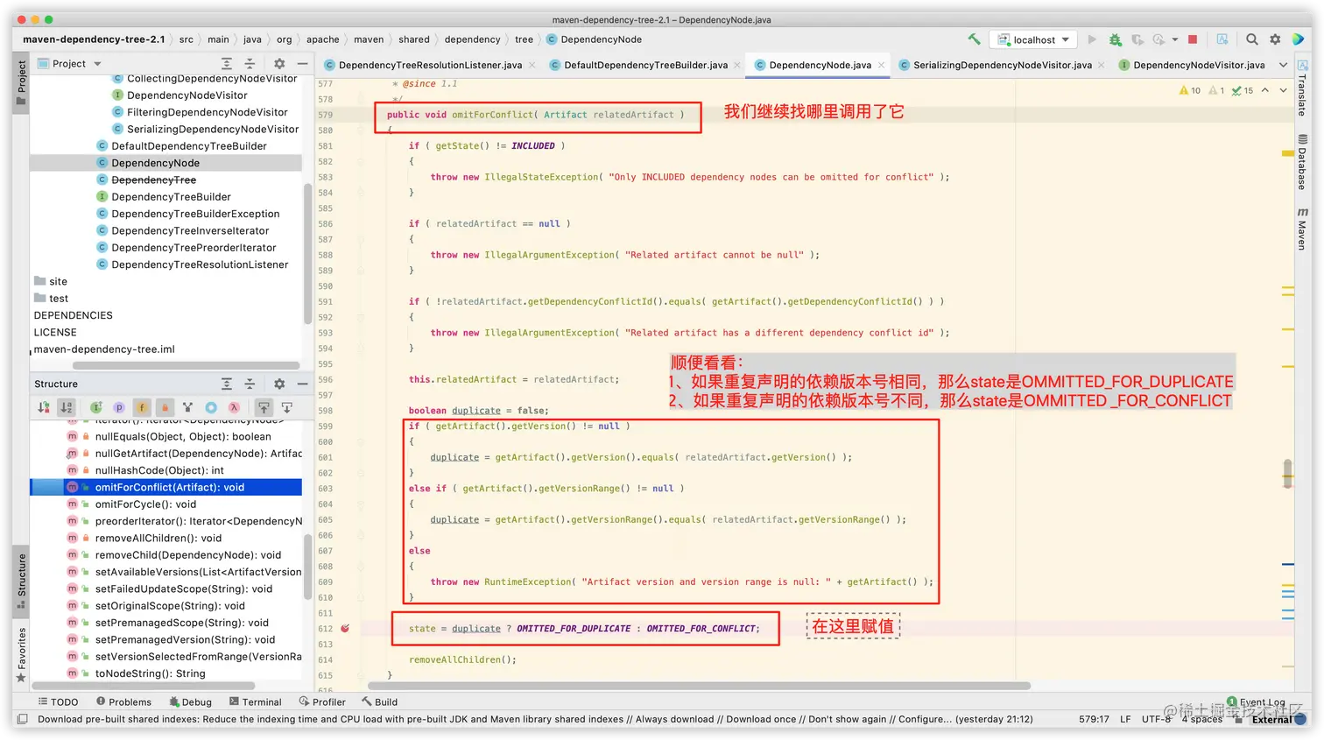Image resolution: width=1324 pixels, height=740 pixels.
Task: Switch to DependencyNodeVisitor.java tab
Action: pos(1191,65)
